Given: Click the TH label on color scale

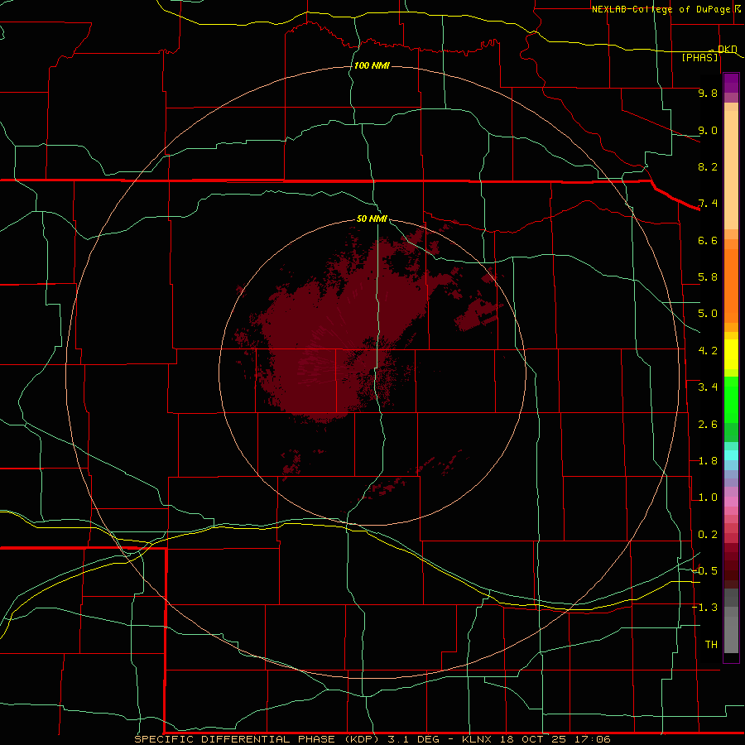Looking at the screenshot, I should (711, 645).
